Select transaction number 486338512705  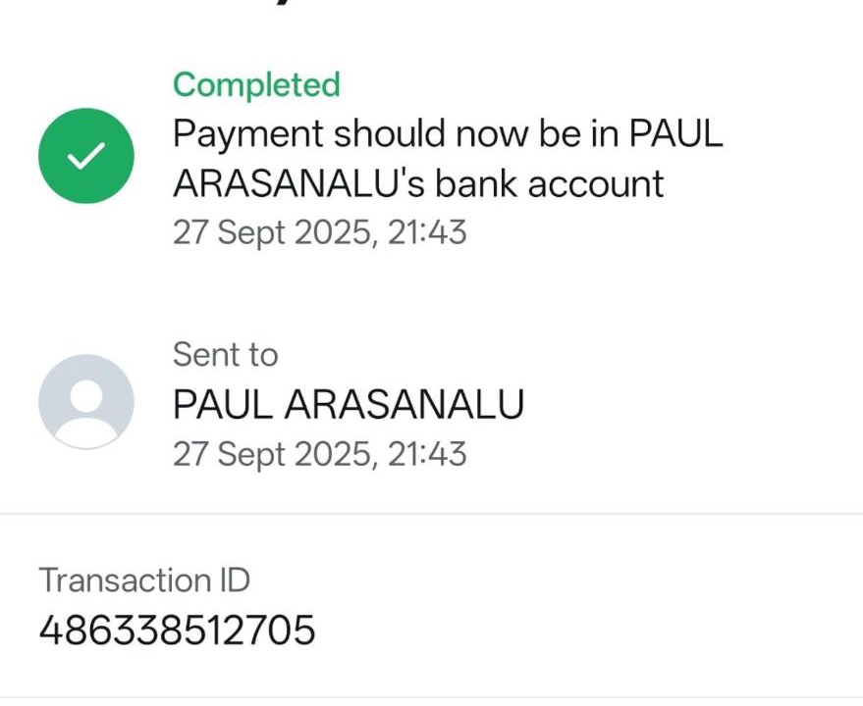tap(177, 630)
